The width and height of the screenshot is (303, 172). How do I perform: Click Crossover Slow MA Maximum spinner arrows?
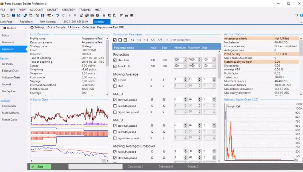200,157
